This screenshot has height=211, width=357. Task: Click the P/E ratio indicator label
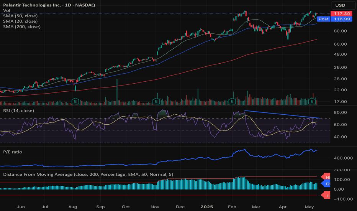(13, 152)
